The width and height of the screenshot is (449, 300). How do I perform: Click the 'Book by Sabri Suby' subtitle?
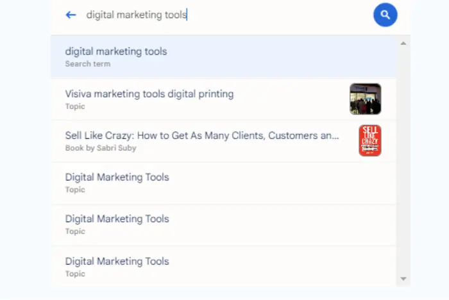(101, 148)
